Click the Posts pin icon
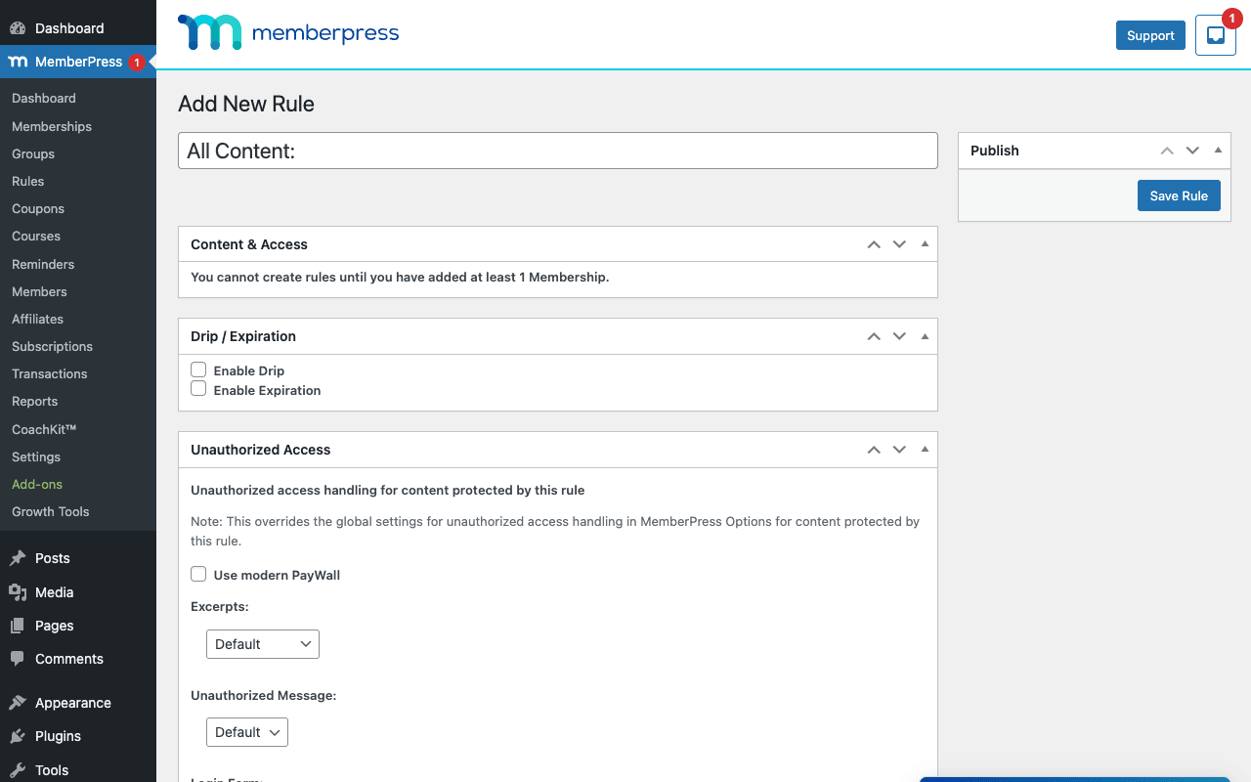1251x782 pixels. point(18,558)
